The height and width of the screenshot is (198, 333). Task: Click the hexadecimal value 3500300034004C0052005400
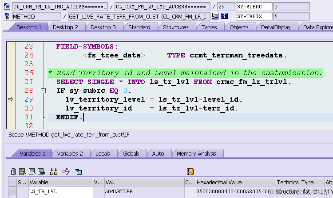[x=235, y=191]
